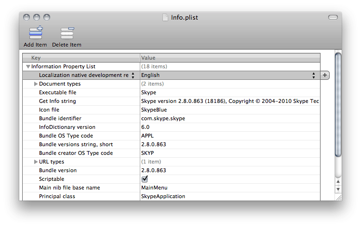361x227 pixels.
Task: Click the Information Property List label
Action: click(x=63, y=66)
